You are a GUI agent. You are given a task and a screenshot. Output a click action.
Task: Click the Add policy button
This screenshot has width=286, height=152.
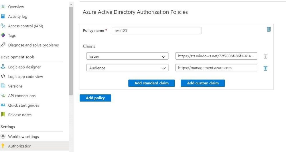click(95, 98)
